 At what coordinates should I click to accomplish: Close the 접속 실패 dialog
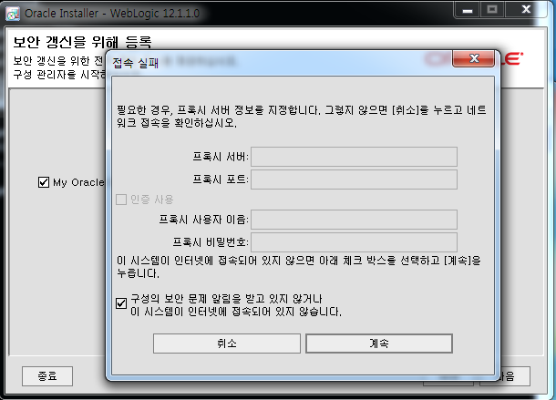473,58
